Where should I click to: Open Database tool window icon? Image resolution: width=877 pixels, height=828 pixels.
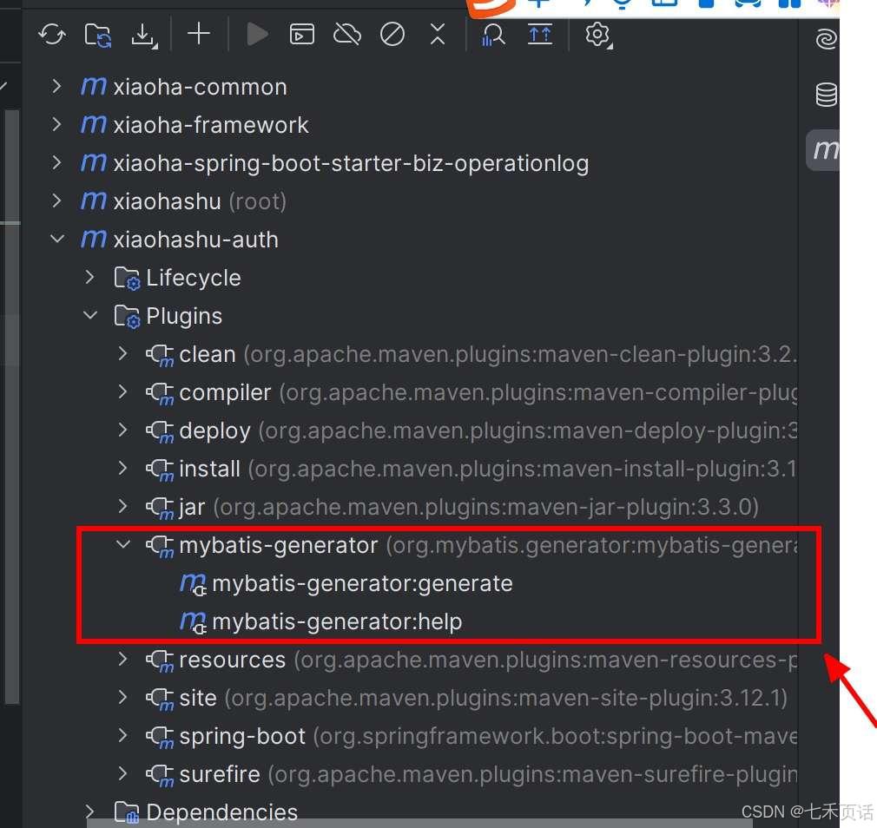pyautogui.click(x=826, y=94)
